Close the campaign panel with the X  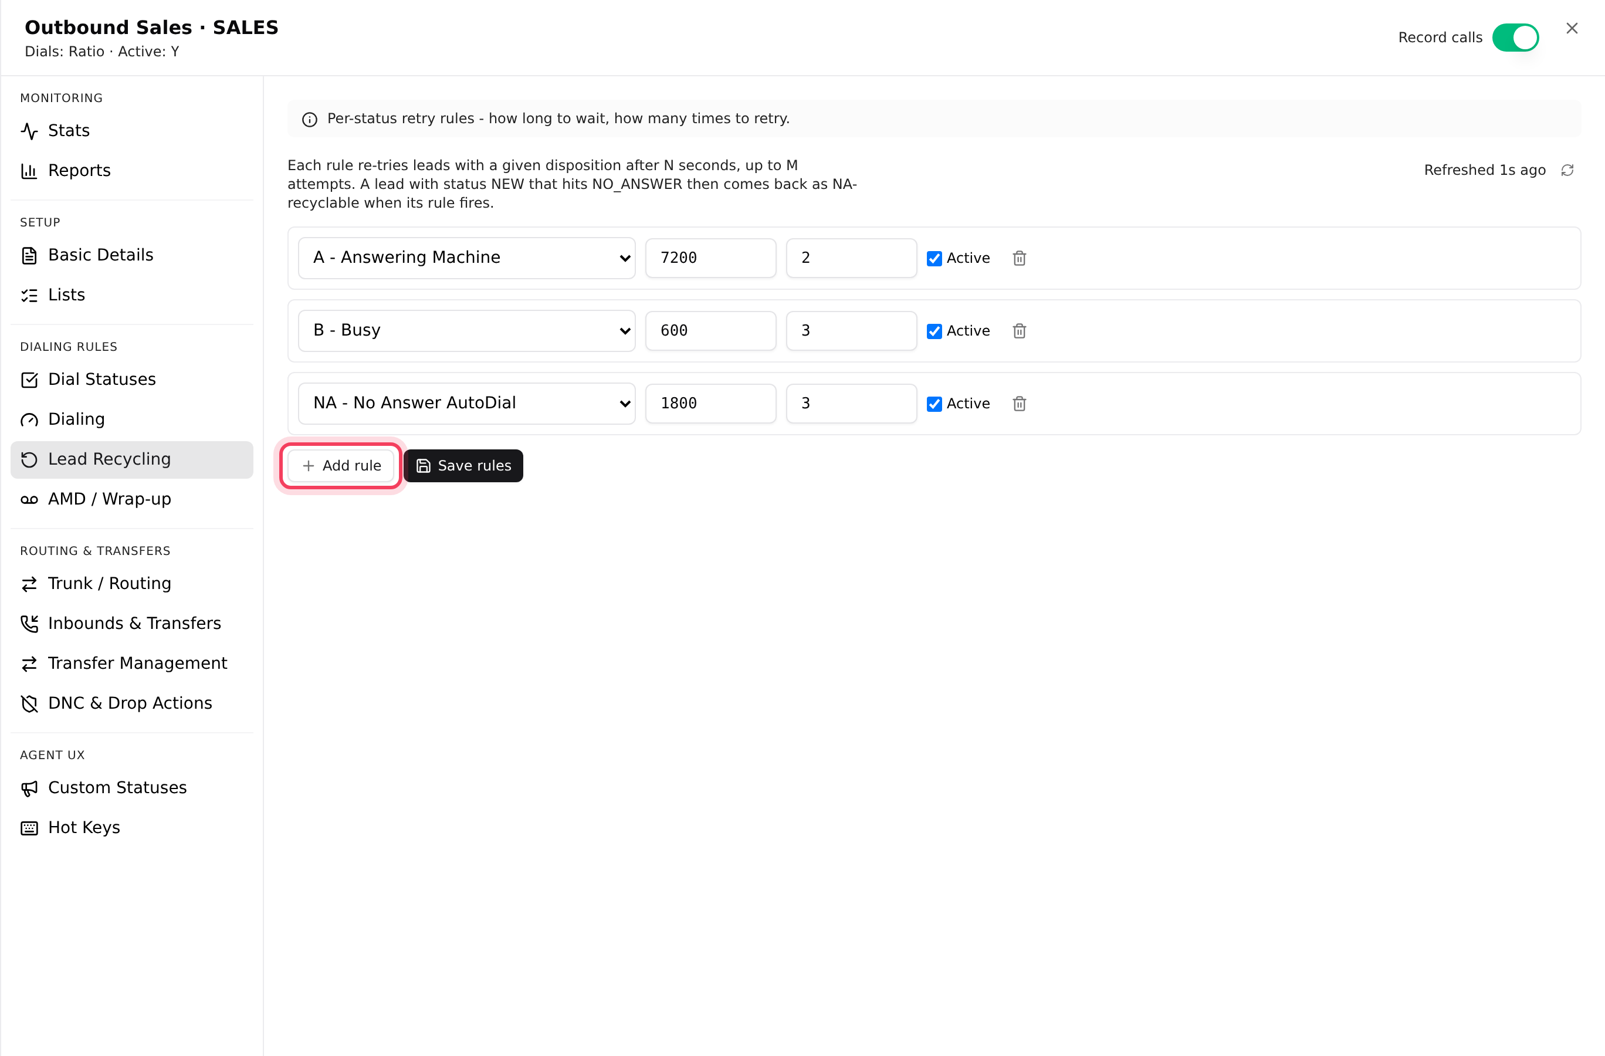click(x=1572, y=28)
